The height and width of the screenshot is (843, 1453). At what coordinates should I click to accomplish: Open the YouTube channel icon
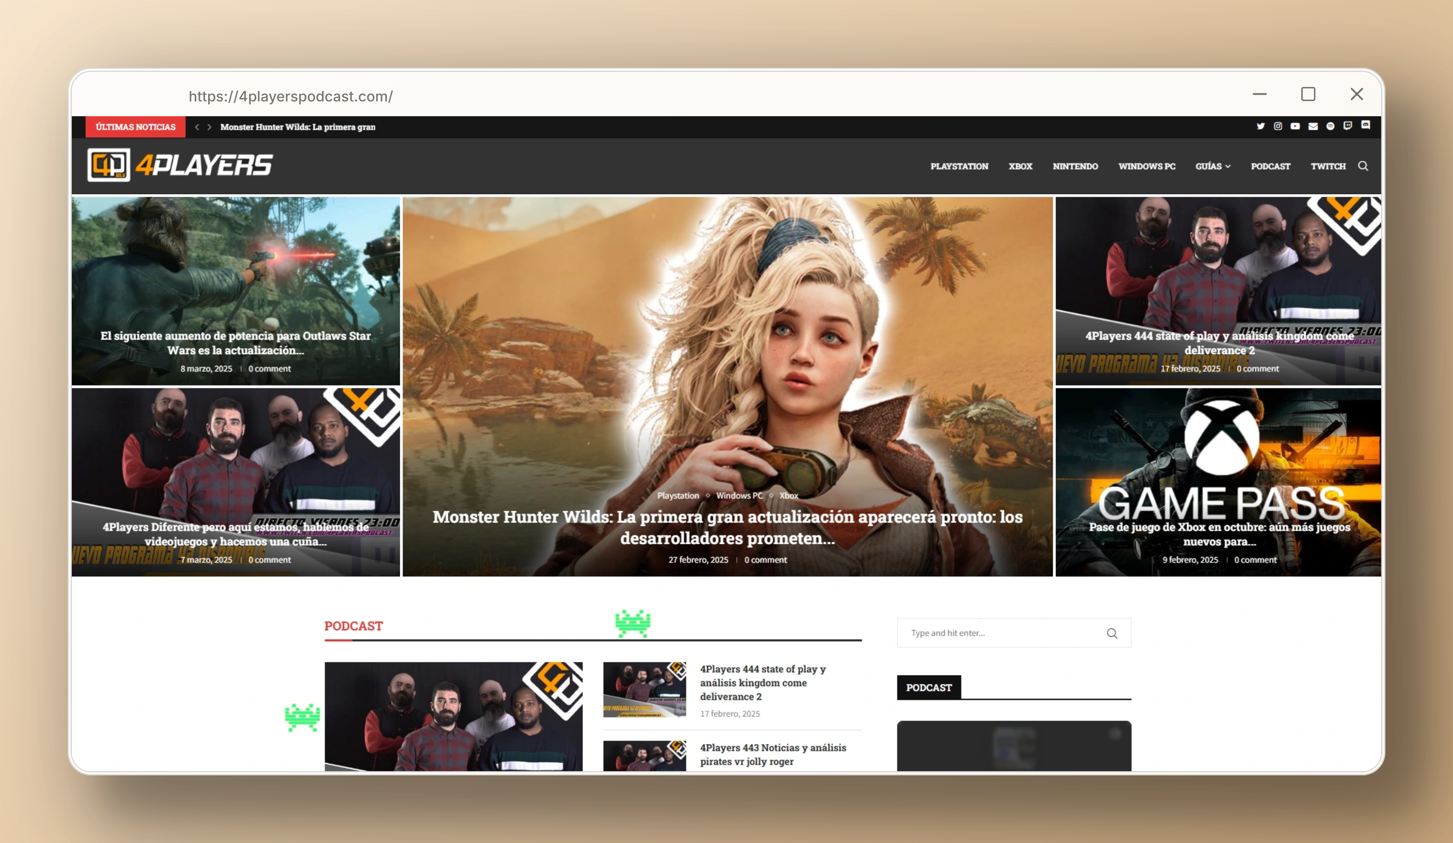(x=1295, y=126)
